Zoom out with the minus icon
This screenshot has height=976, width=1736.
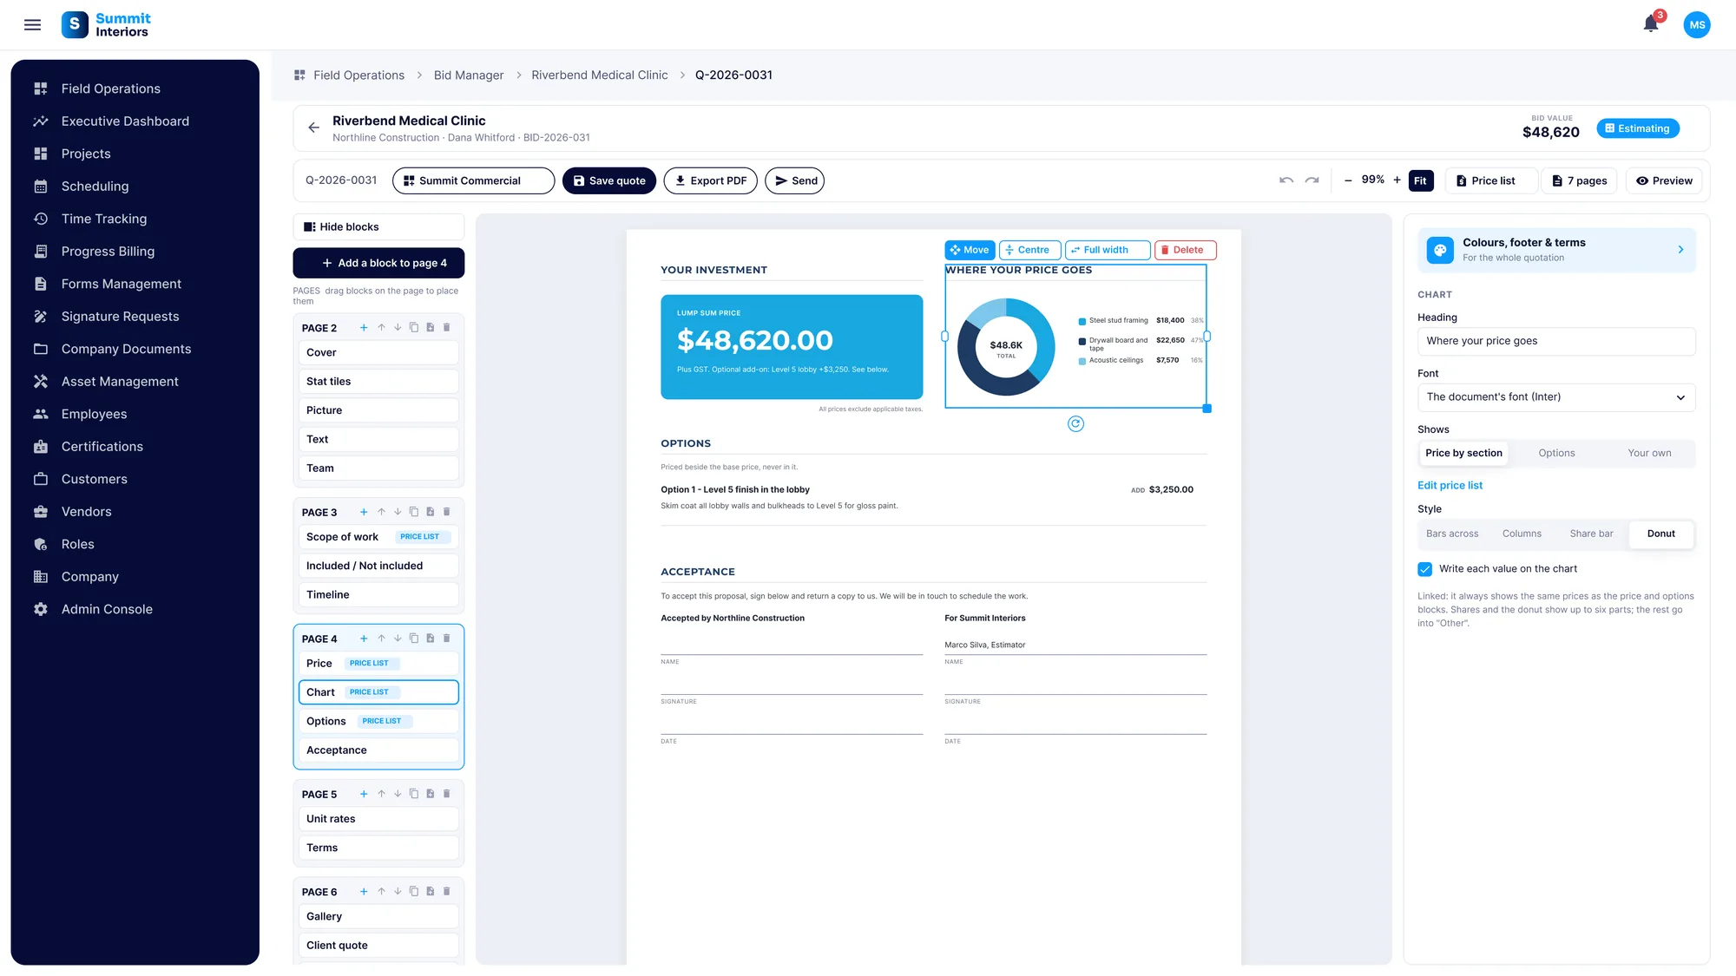click(x=1348, y=180)
